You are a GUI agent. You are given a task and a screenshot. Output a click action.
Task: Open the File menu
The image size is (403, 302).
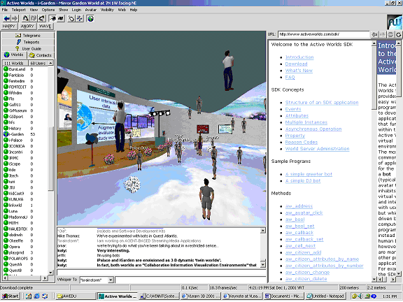pyautogui.click(x=5, y=10)
